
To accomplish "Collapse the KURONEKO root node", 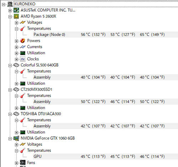I will click(x=4, y=5).
